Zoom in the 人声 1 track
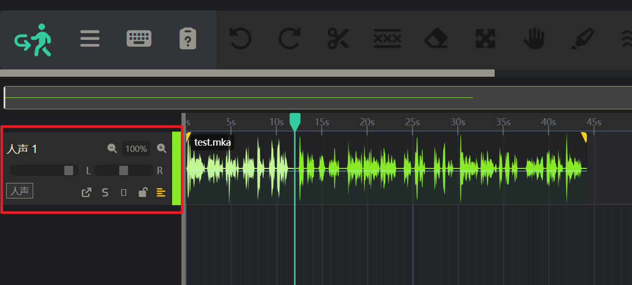632x285 pixels. point(162,149)
